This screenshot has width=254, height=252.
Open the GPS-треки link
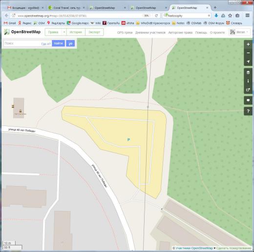pos(125,33)
